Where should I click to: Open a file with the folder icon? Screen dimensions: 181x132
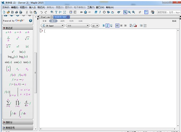pyautogui.click(x=8, y=12)
